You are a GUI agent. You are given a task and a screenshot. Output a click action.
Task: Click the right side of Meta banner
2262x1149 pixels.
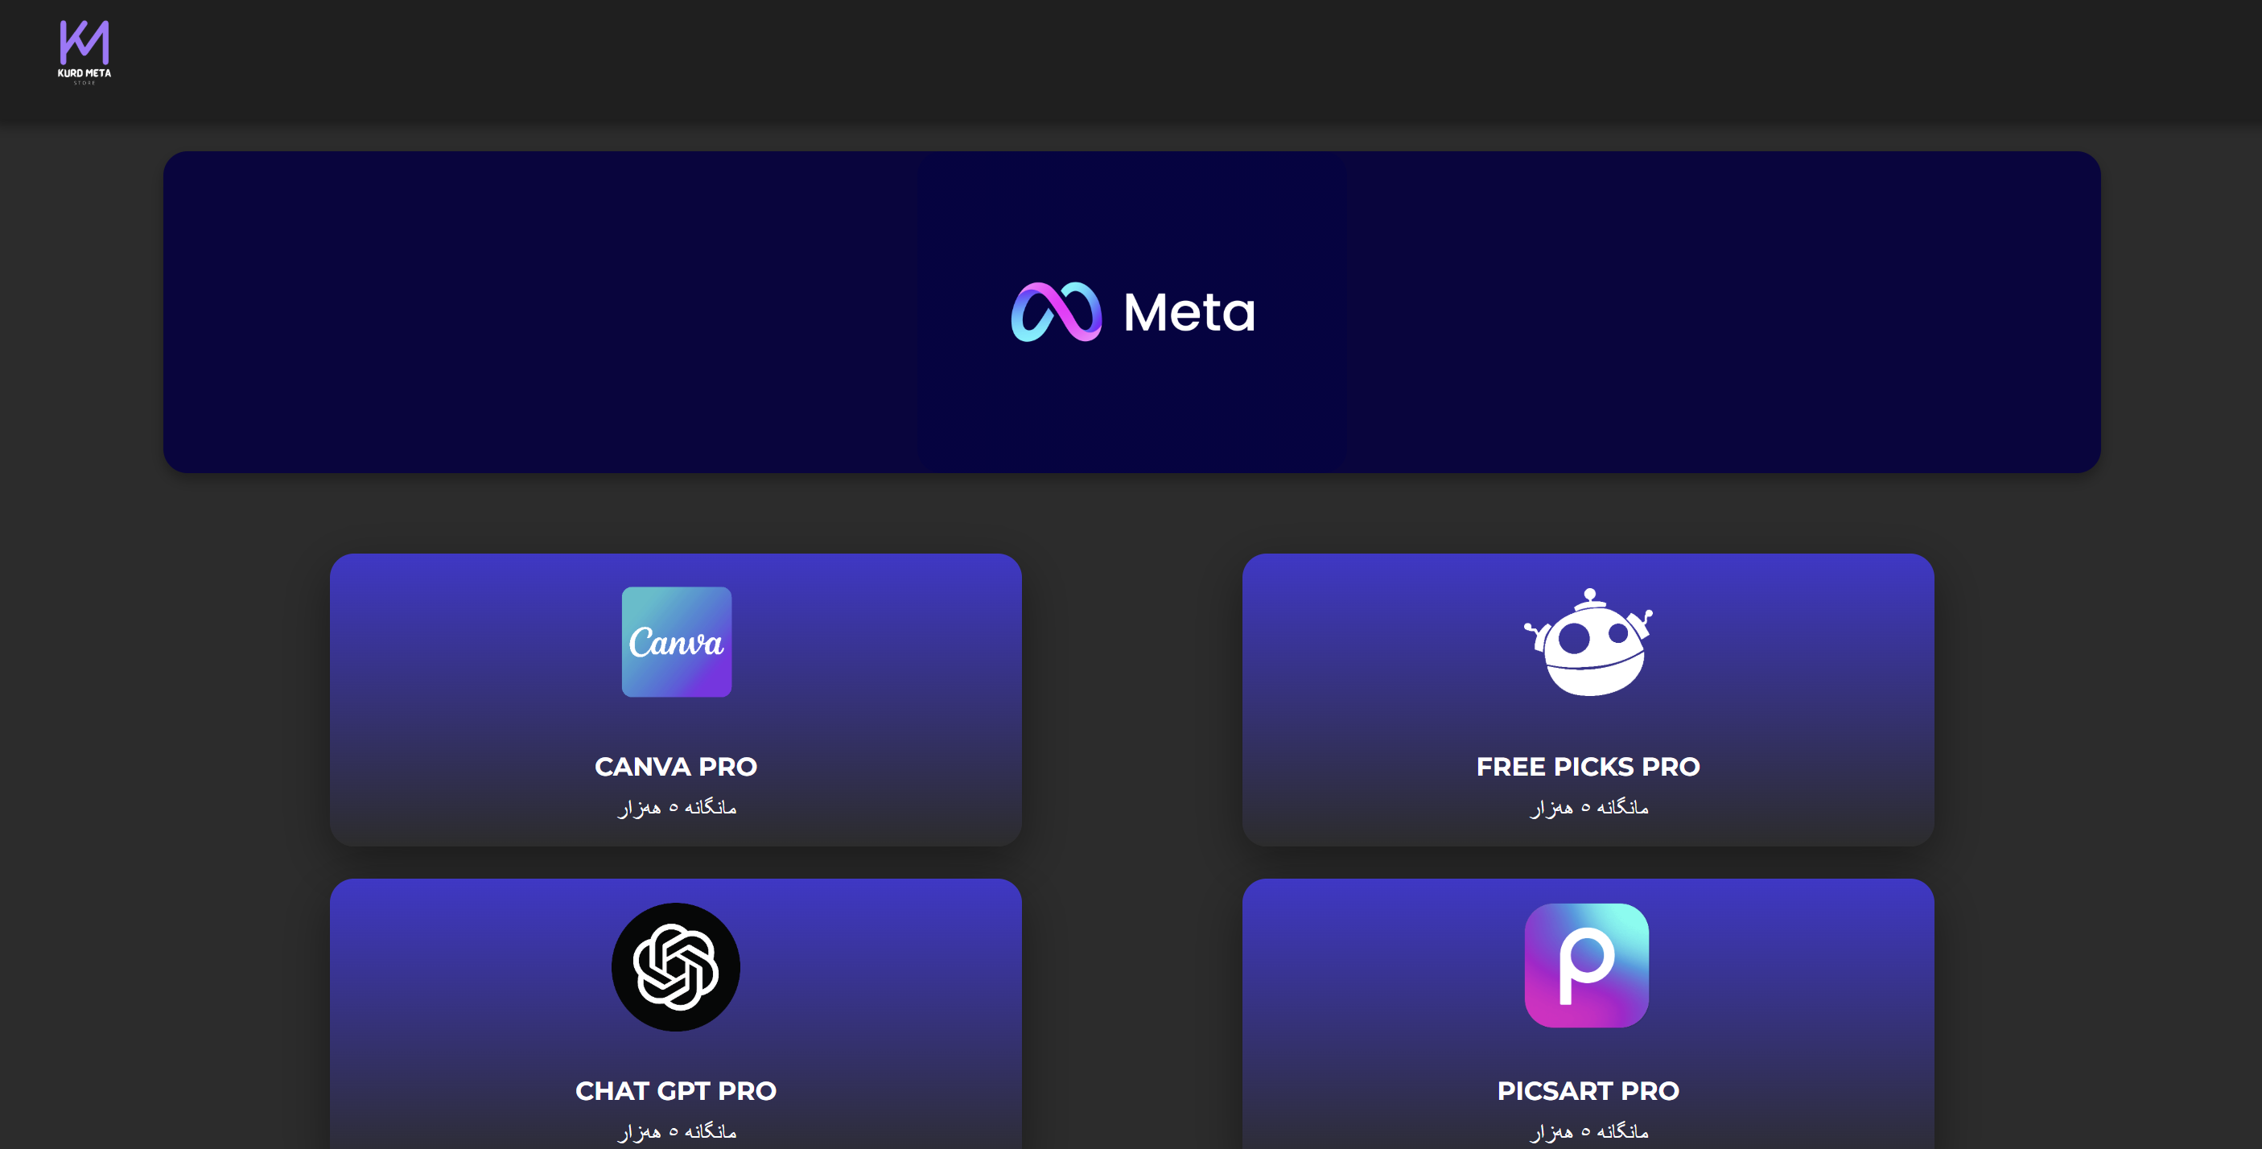pyautogui.click(x=1723, y=311)
